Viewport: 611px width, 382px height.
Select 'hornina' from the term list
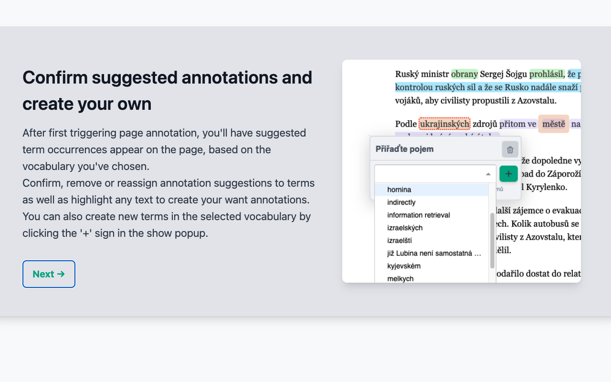click(x=399, y=190)
